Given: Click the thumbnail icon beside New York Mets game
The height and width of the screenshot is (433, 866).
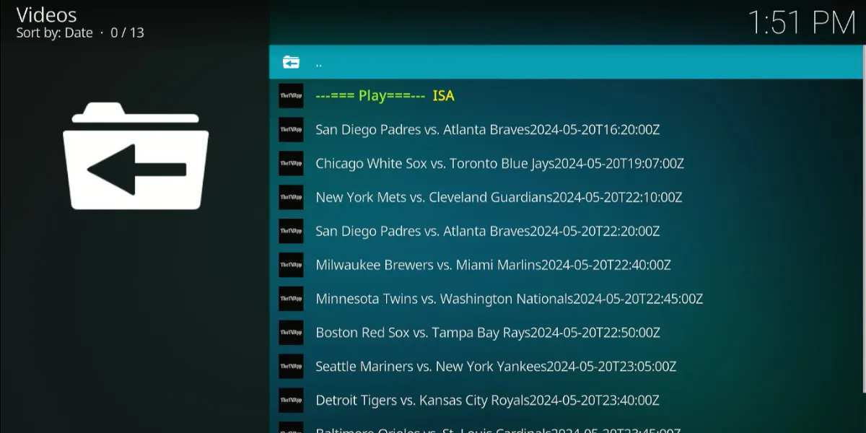Looking at the screenshot, I should (x=291, y=197).
